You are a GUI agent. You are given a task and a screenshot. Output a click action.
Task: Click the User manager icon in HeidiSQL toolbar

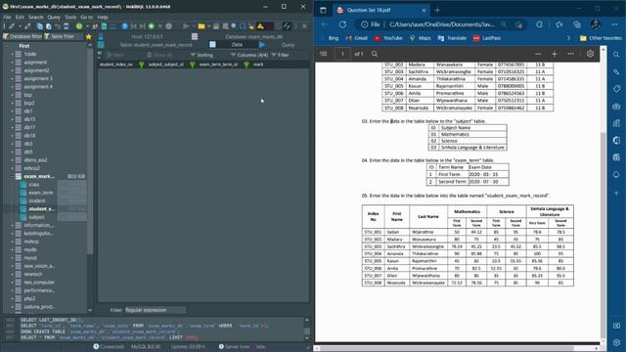point(95,26)
